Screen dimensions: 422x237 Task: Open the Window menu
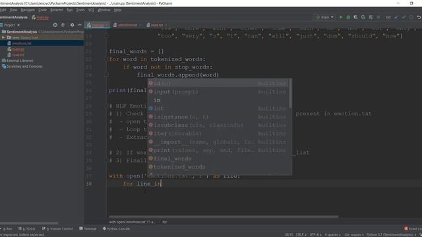click(x=104, y=10)
